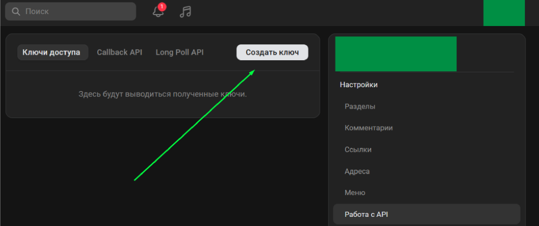Open the Ссылки settings section

coord(358,150)
